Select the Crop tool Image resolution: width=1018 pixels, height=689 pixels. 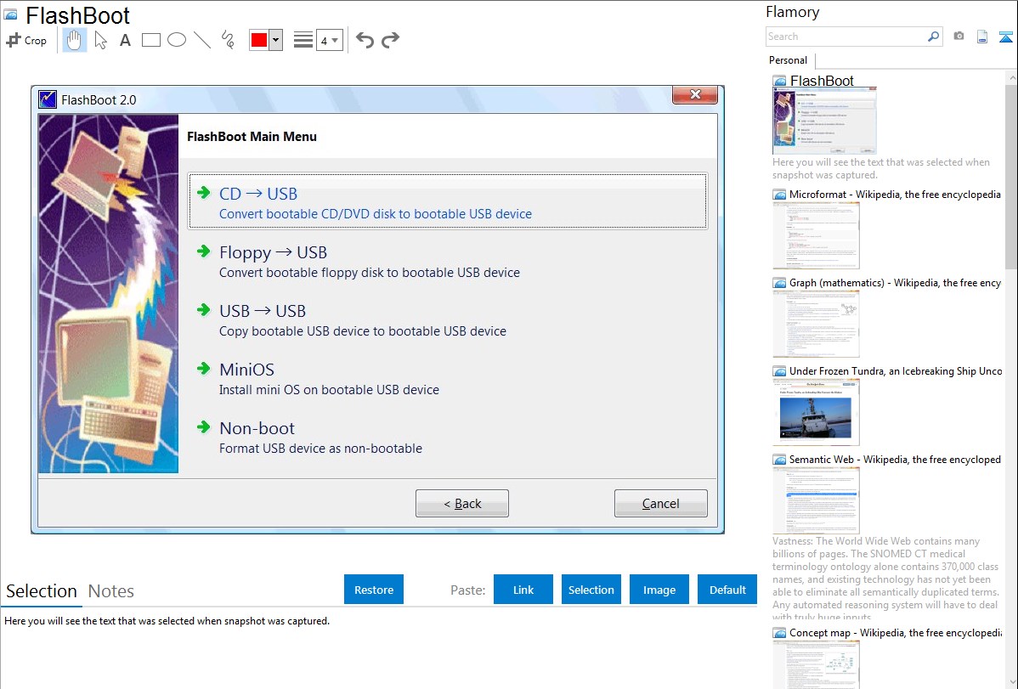click(26, 40)
